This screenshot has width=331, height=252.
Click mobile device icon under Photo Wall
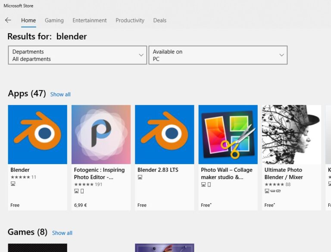(209, 185)
